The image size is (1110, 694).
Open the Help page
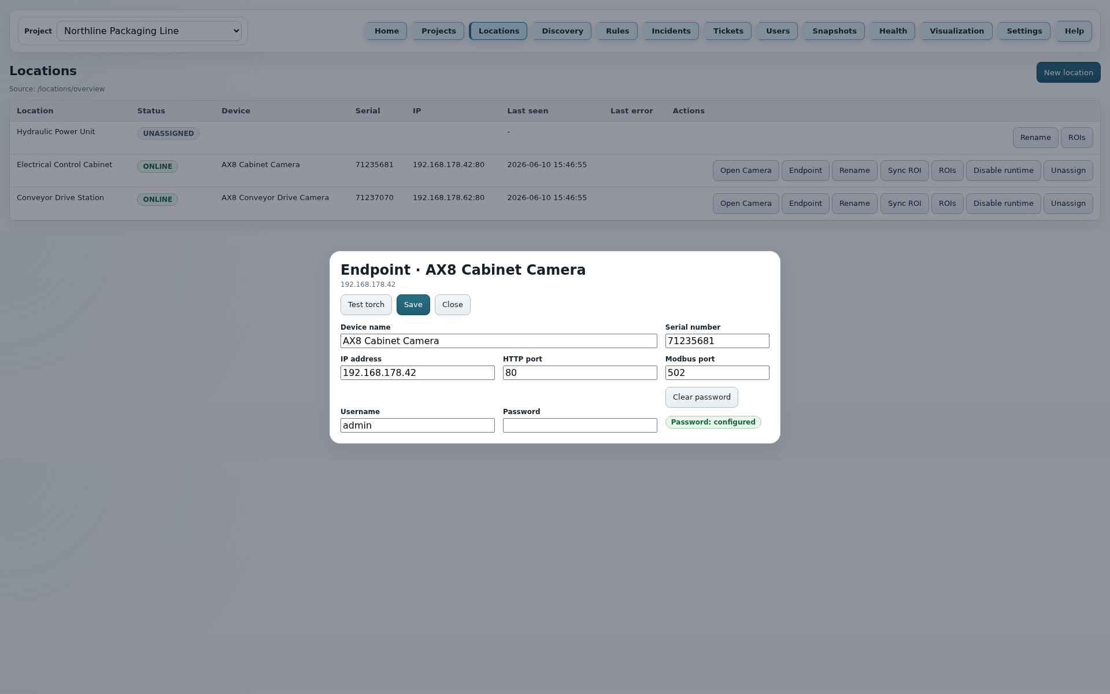point(1074,31)
